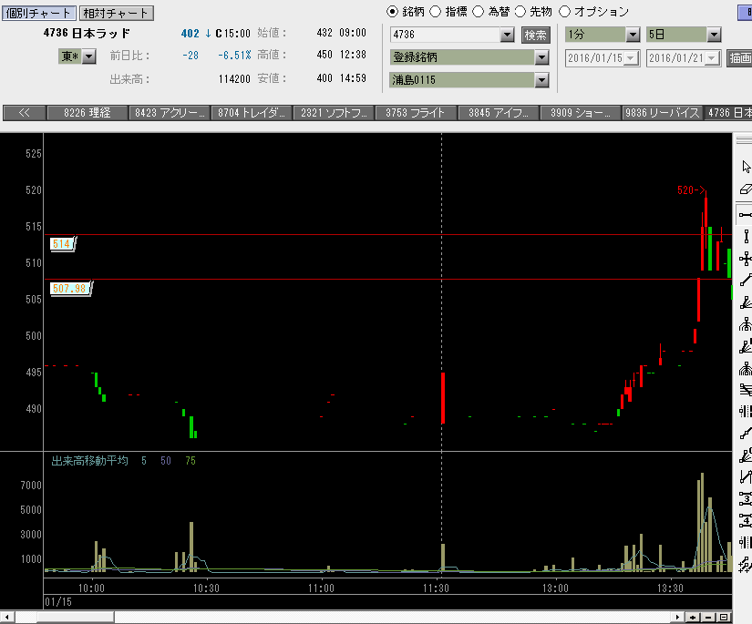The width and height of the screenshot is (752, 624).
Task: Choose the horizontal line drawing tool
Action: [746, 214]
